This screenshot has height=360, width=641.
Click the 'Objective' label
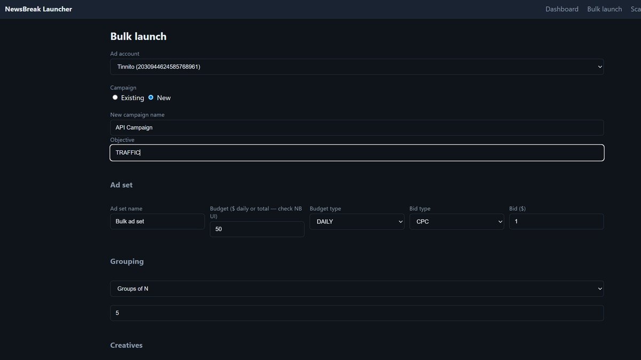[122, 140]
